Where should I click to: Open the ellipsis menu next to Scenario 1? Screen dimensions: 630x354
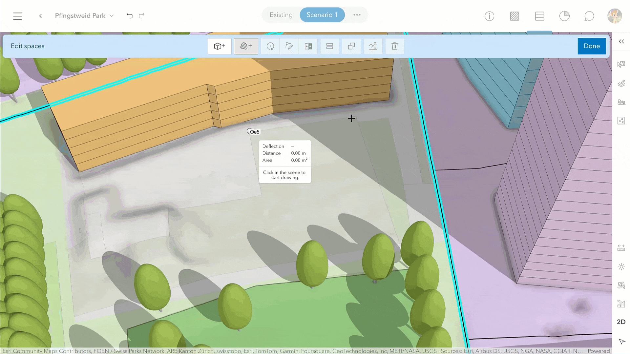pos(357,15)
